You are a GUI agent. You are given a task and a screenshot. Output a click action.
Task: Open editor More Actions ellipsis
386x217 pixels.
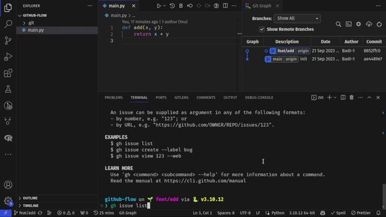click(234, 5)
